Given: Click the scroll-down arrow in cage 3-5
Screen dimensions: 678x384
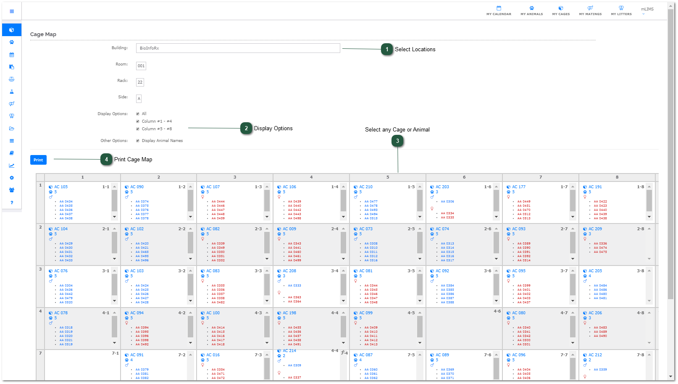Looking at the screenshot, I should [x=420, y=301].
